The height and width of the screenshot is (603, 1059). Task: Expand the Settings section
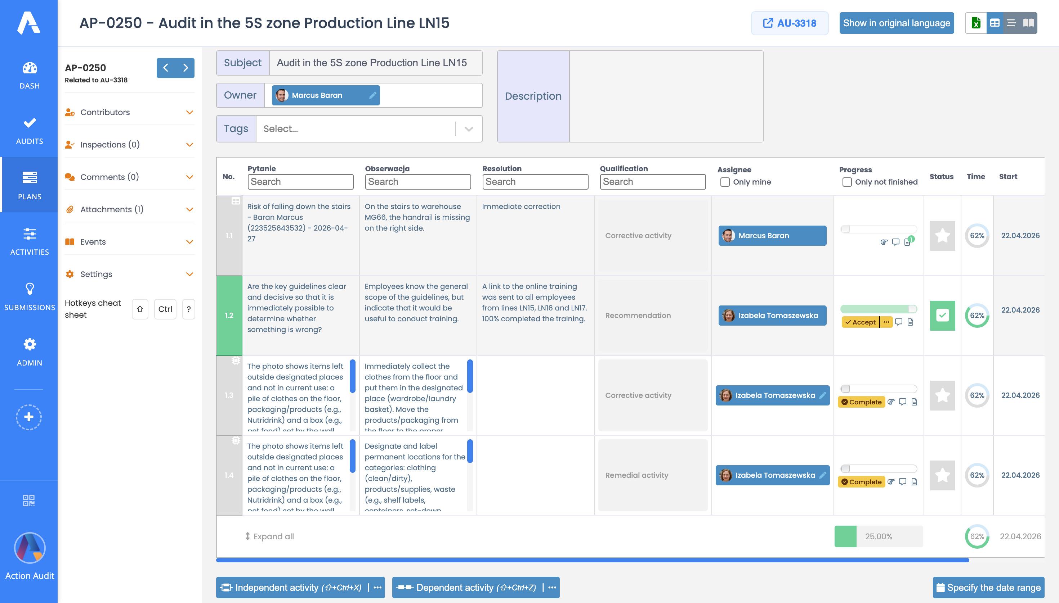129,274
